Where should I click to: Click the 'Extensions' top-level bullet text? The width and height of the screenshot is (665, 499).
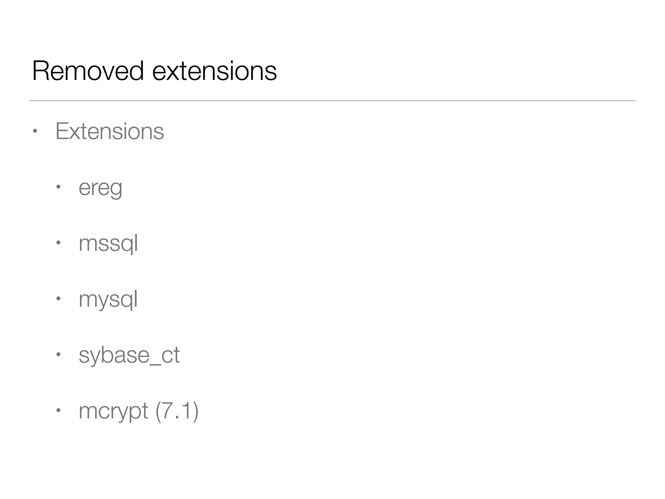(x=110, y=131)
